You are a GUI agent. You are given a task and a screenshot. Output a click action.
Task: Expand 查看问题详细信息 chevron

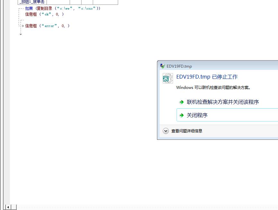tap(166, 131)
